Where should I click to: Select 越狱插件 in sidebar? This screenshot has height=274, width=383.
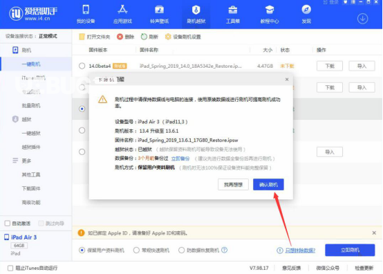[x=31, y=147]
